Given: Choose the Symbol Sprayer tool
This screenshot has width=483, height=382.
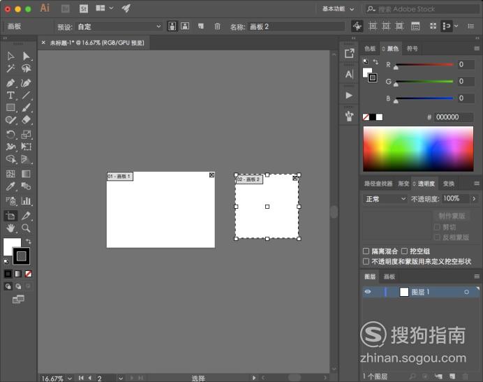Looking at the screenshot, I should 10,201.
